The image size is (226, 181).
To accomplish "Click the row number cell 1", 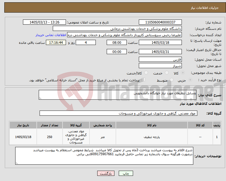I will pyautogui.click(x=217, y=137).
